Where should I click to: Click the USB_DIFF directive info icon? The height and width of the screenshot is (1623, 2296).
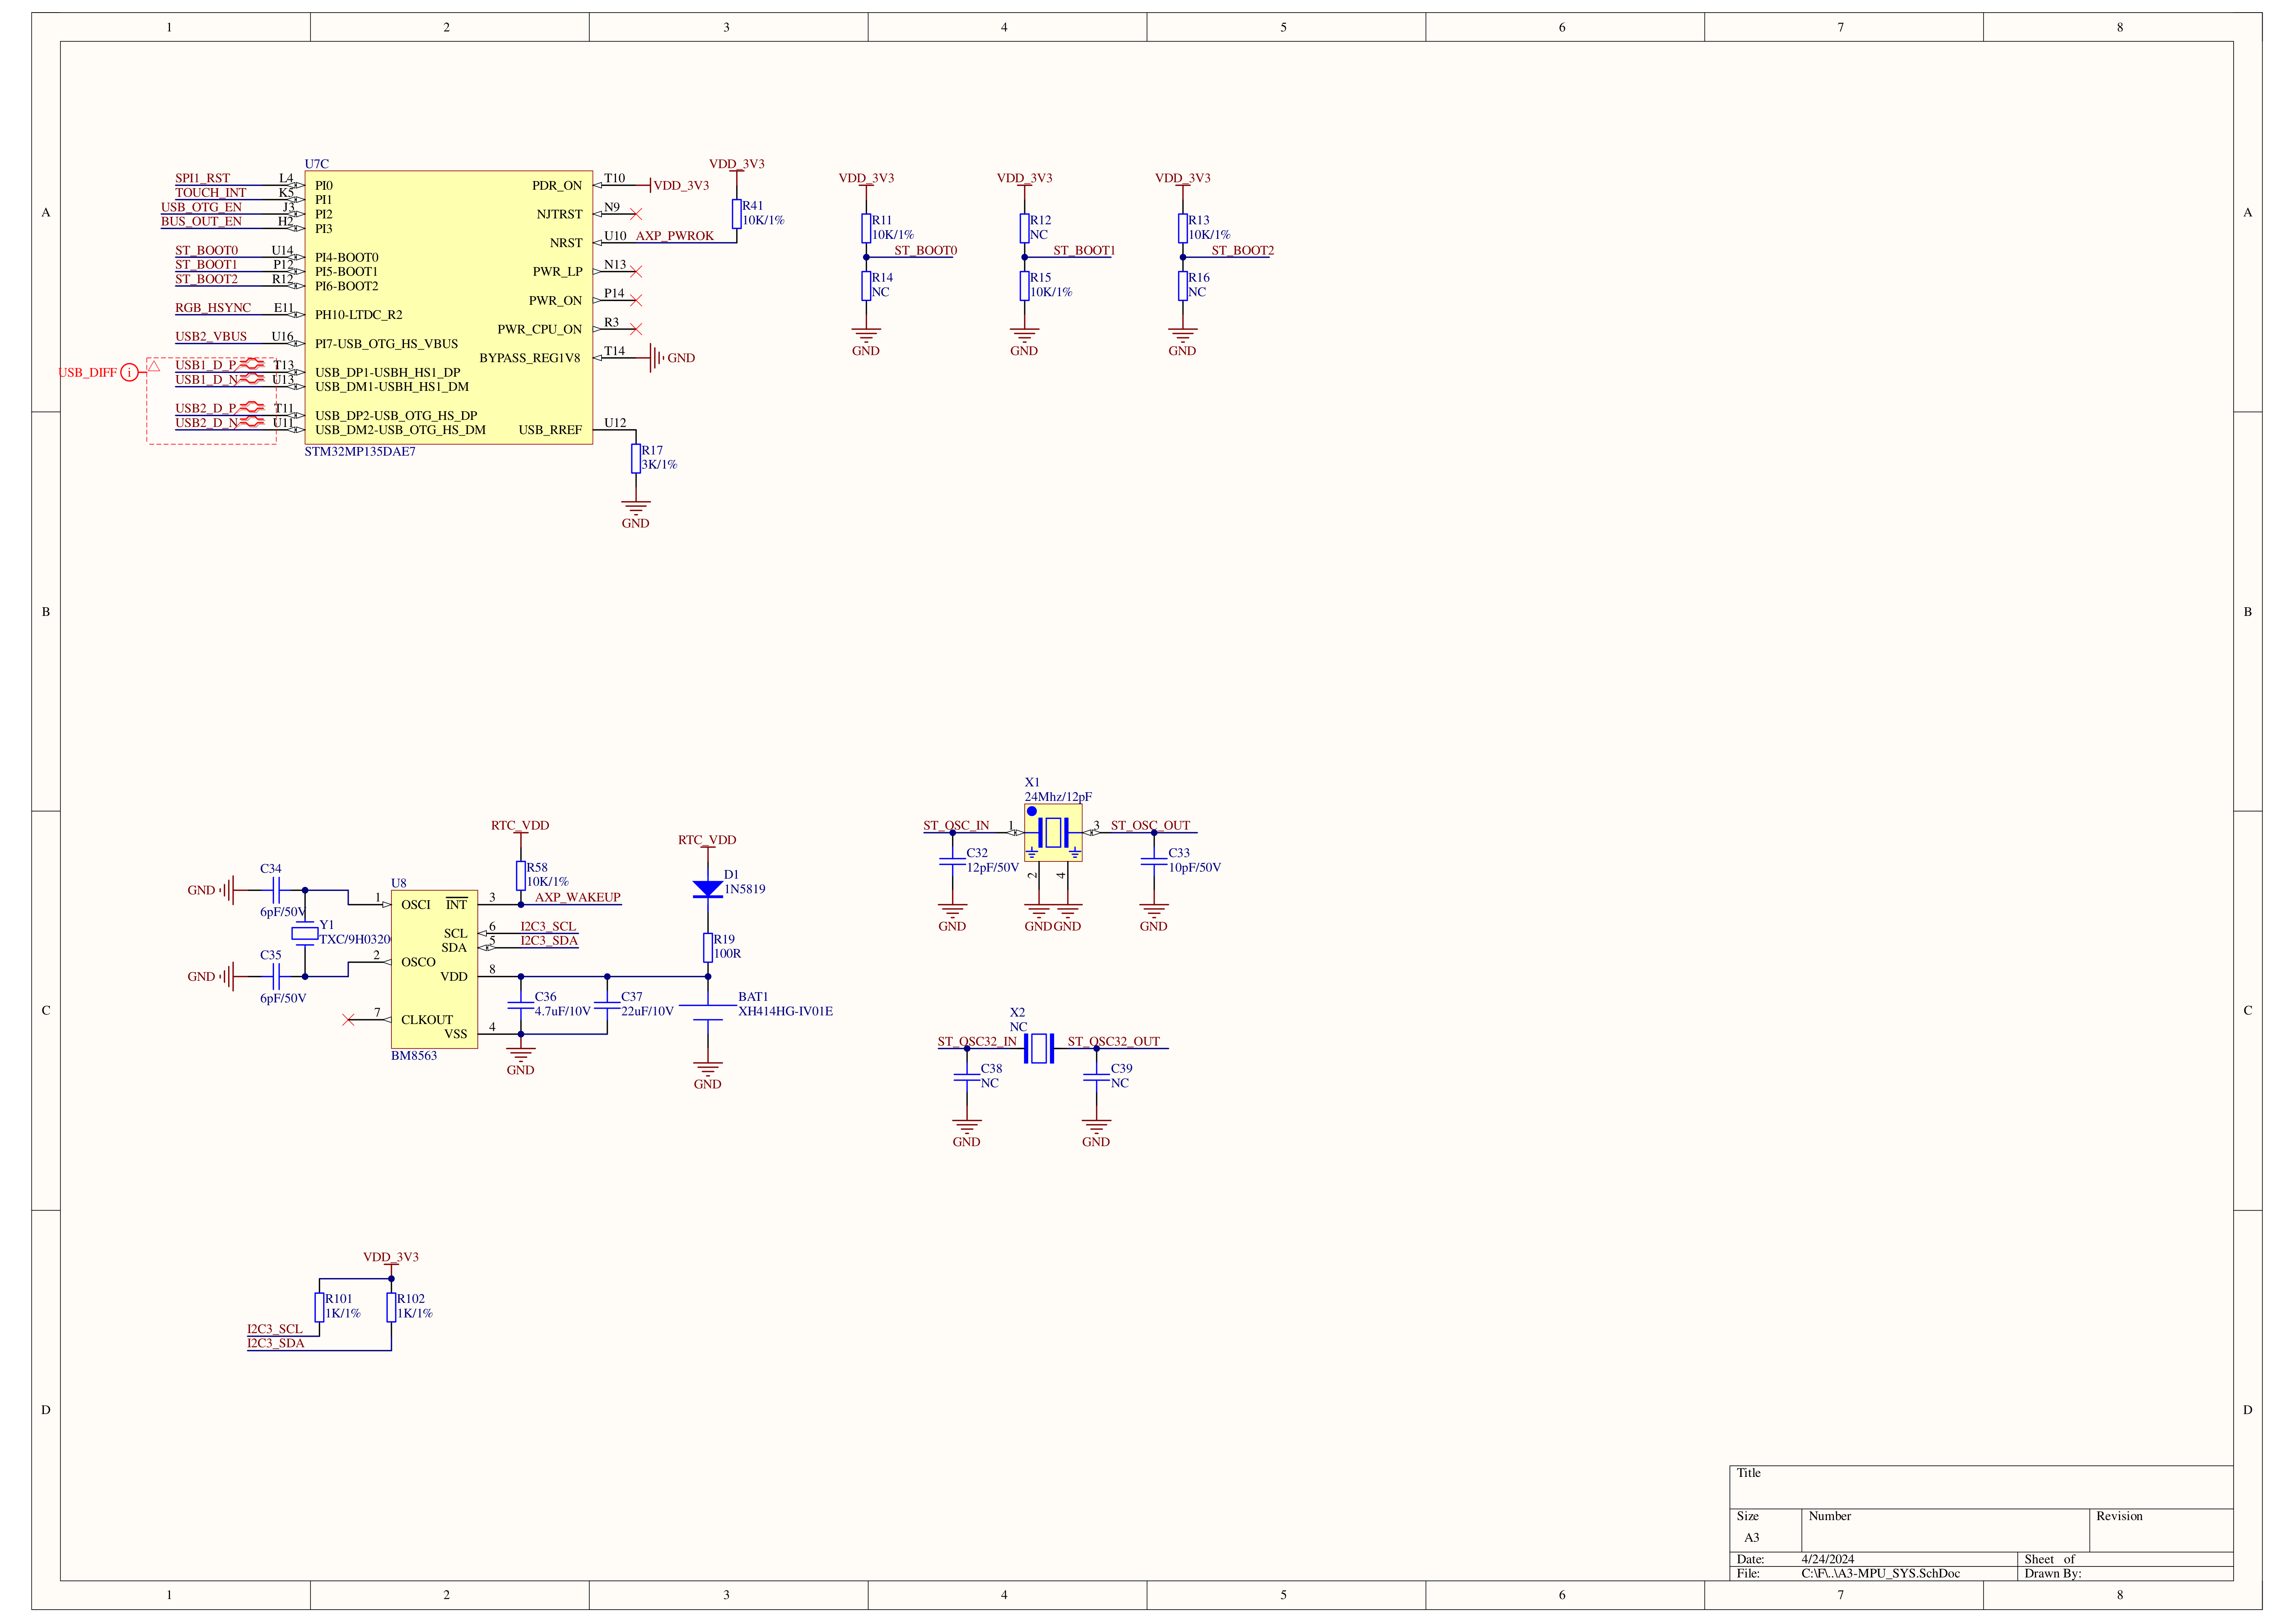click(x=130, y=372)
